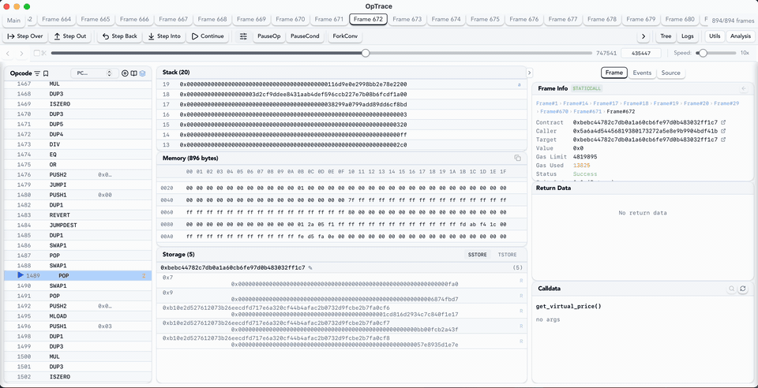Switch to the Main tab
This screenshot has height=388, width=758.
click(14, 21)
